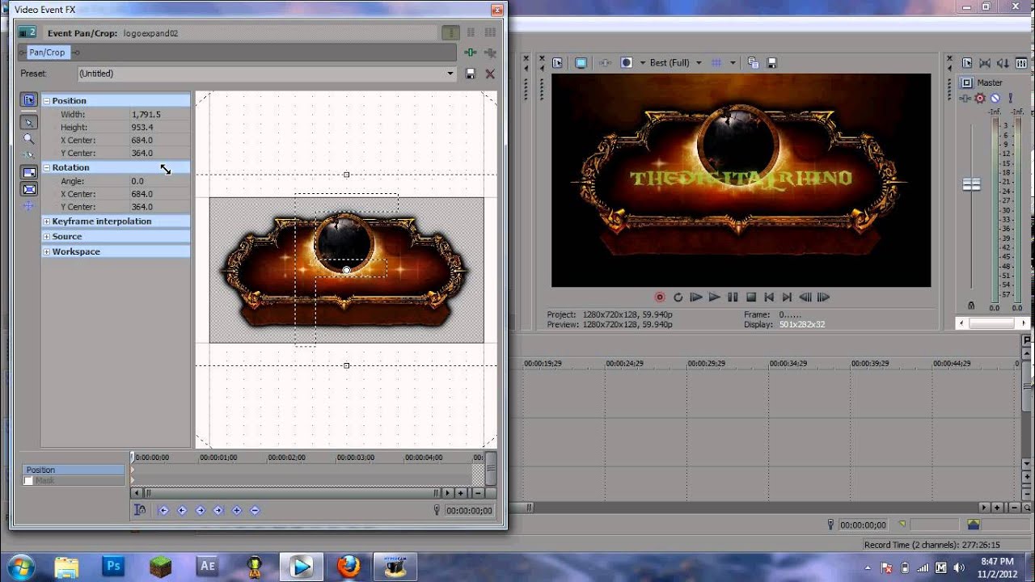Viewport: 1035px width, 582px height.
Task: Select the Position keyframe row
Action: [x=74, y=470]
